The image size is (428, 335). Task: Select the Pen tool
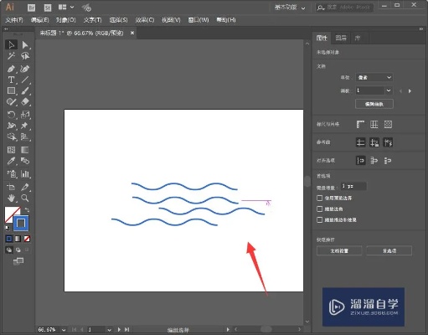[x=11, y=69]
